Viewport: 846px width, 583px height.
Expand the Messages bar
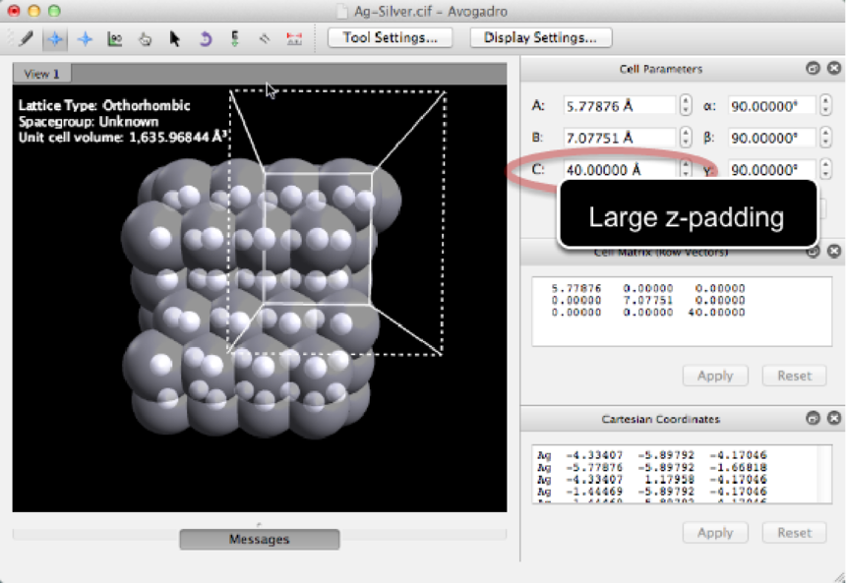tap(259, 539)
